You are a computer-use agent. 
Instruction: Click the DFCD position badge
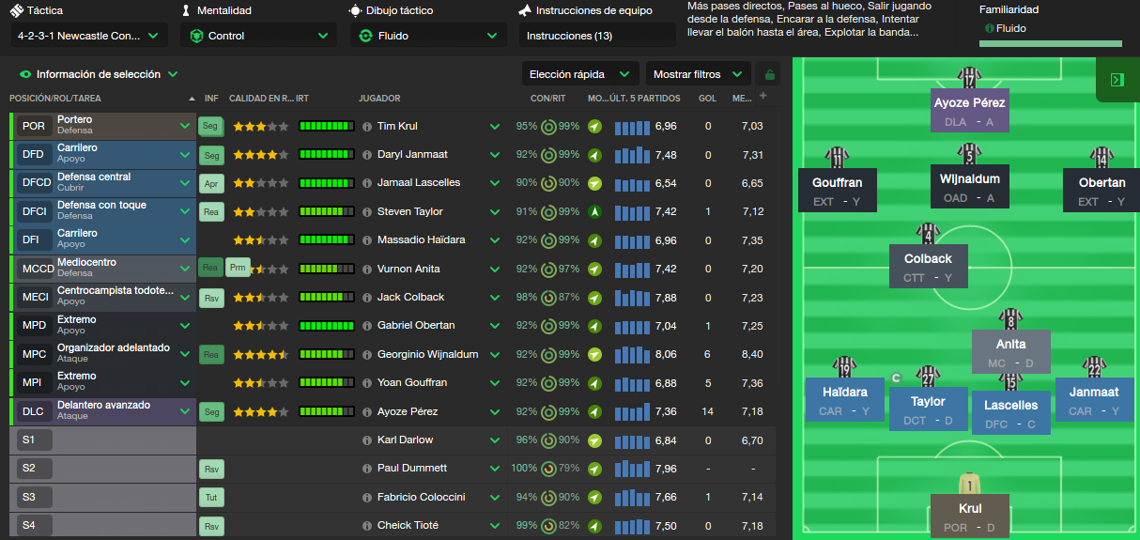pyautogui.click(x=34, y=183)
